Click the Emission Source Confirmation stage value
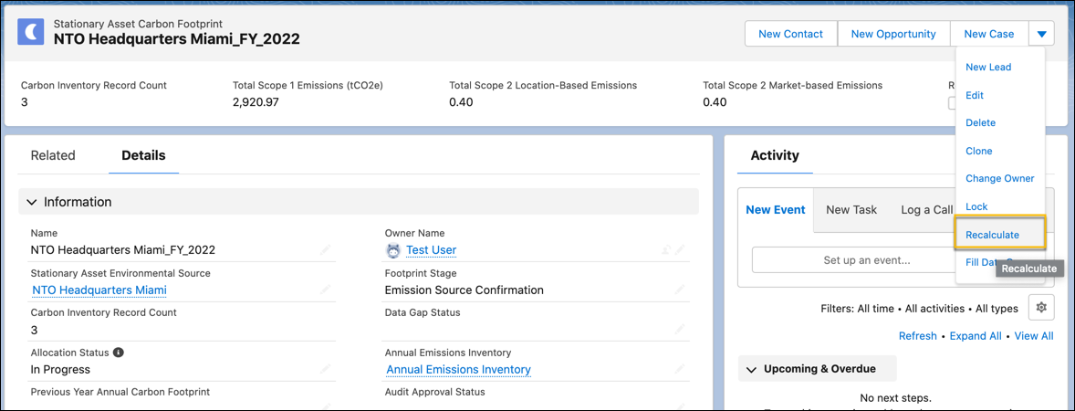1075x411 pixels. [464, 290]
